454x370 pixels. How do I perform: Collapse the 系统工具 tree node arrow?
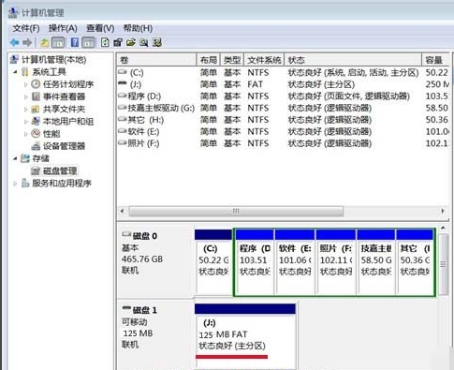pos(15,72)
